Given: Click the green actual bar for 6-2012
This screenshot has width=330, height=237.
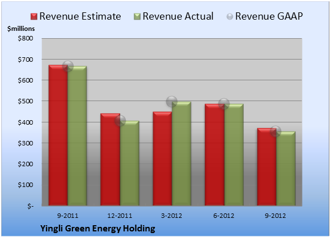Looking at the screenshot, I should tap(233, 154).
